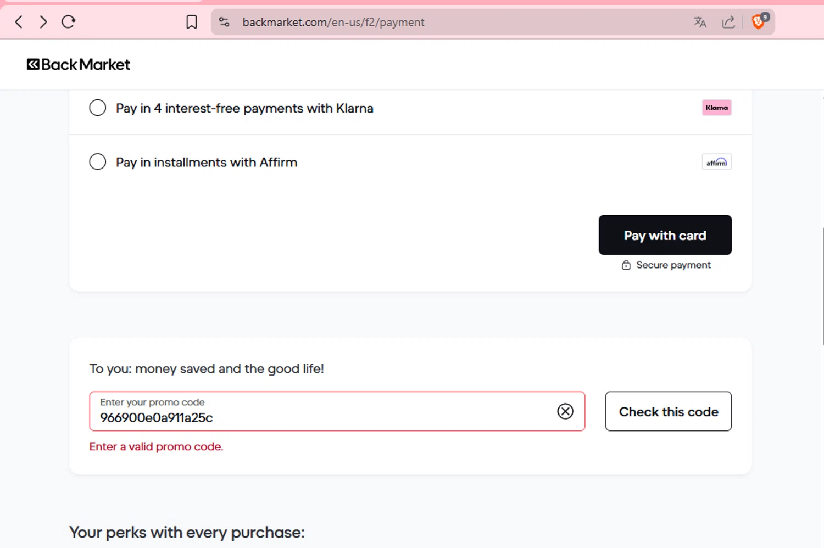Reload the payment page
This screenshot has height=548, width=824.
pyautogui.click(x=68, y=22)
